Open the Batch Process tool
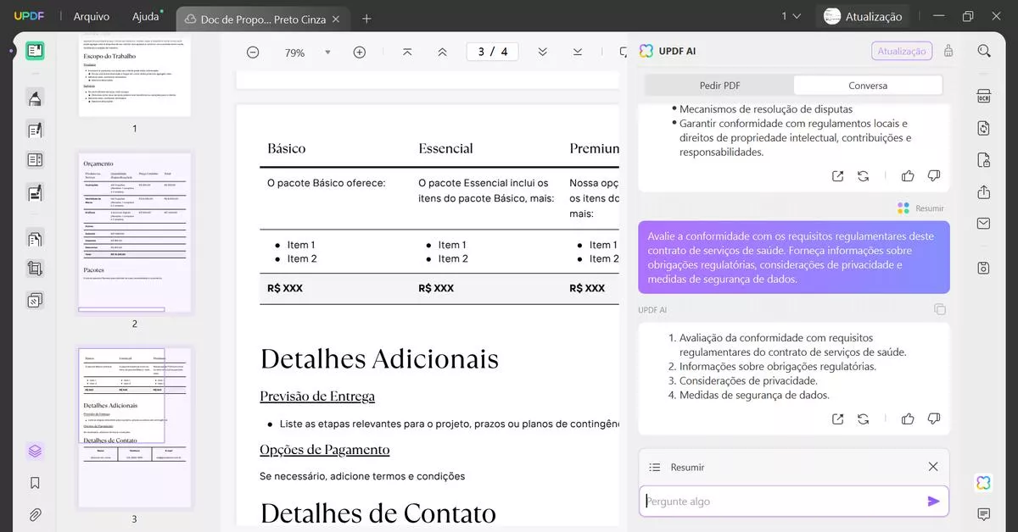 pyautogui.click(x=35, y=300)
